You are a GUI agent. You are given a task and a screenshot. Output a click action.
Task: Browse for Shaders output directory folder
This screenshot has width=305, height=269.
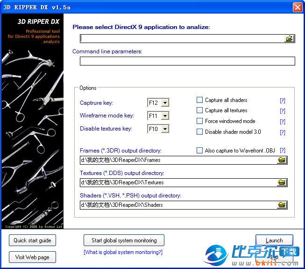pyautogui.click(x=282, y=205)
